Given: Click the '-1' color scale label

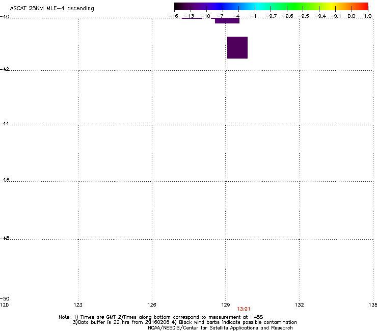Looking at the screenshot, I should (x=253, y=16).
